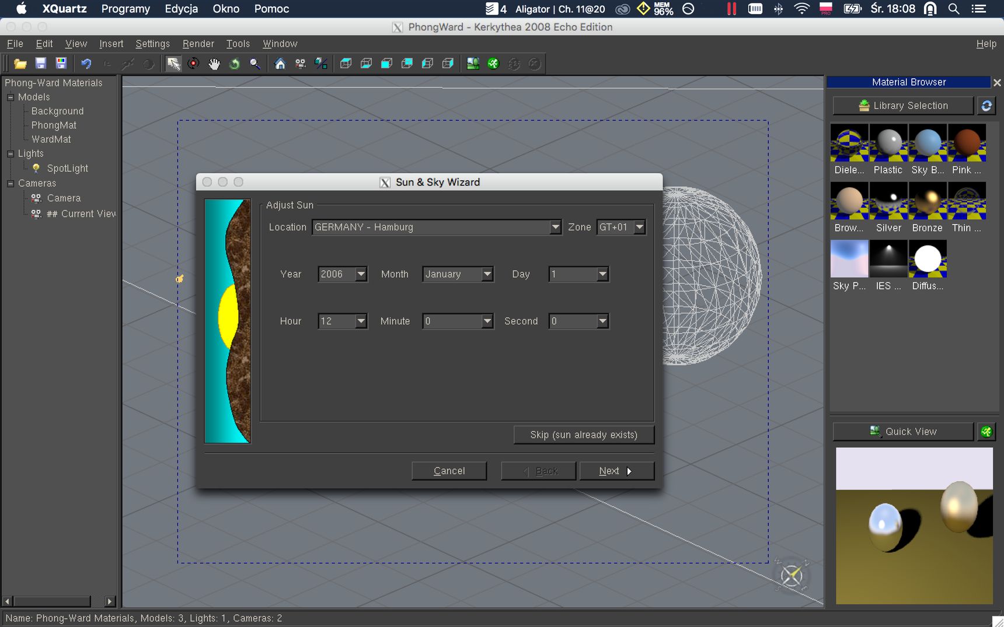Select the Zoom magnifier tool
This screenshot has width=1004, height=627.
point(255,64)
